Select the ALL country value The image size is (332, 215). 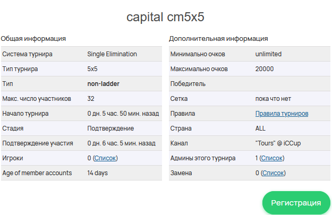pos(260,128)
